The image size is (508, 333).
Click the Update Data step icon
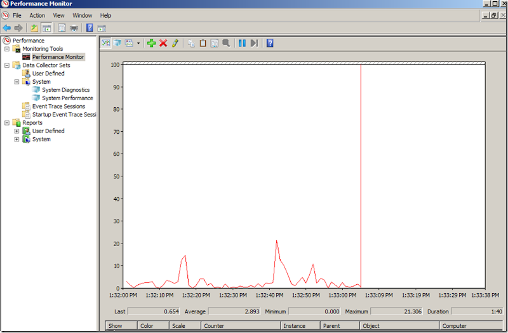254,43
